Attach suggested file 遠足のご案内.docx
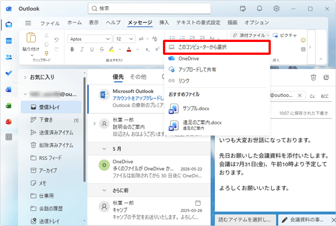The height and width of the screenshot is (226, 336). coord(217,125)
